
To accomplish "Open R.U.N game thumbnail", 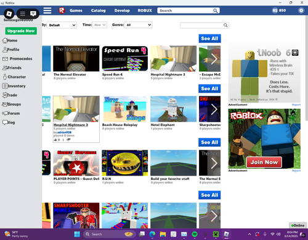I will click(125, 163).
